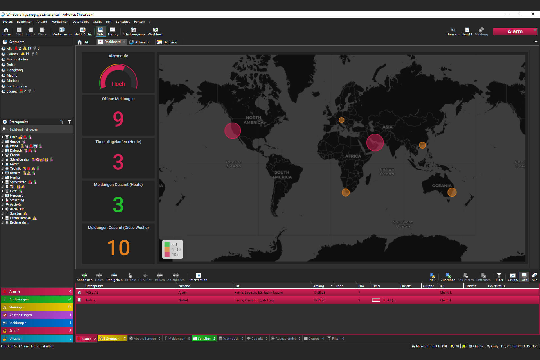Switch to the Störungen - 17 bottom tab
The height and width of the screenshot is (360, 540).
pyautogui.click(x=112, y=339)
